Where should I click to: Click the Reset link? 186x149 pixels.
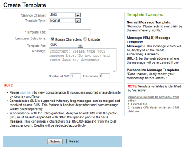[74, 142]
